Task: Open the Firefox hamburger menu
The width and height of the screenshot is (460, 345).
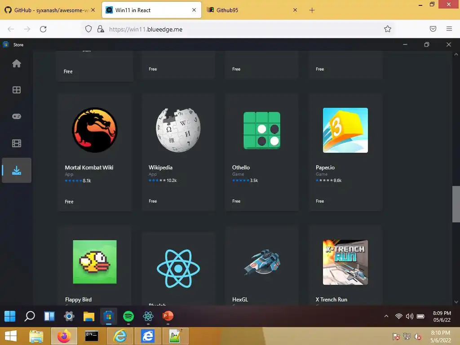Action: click(449, 29)
